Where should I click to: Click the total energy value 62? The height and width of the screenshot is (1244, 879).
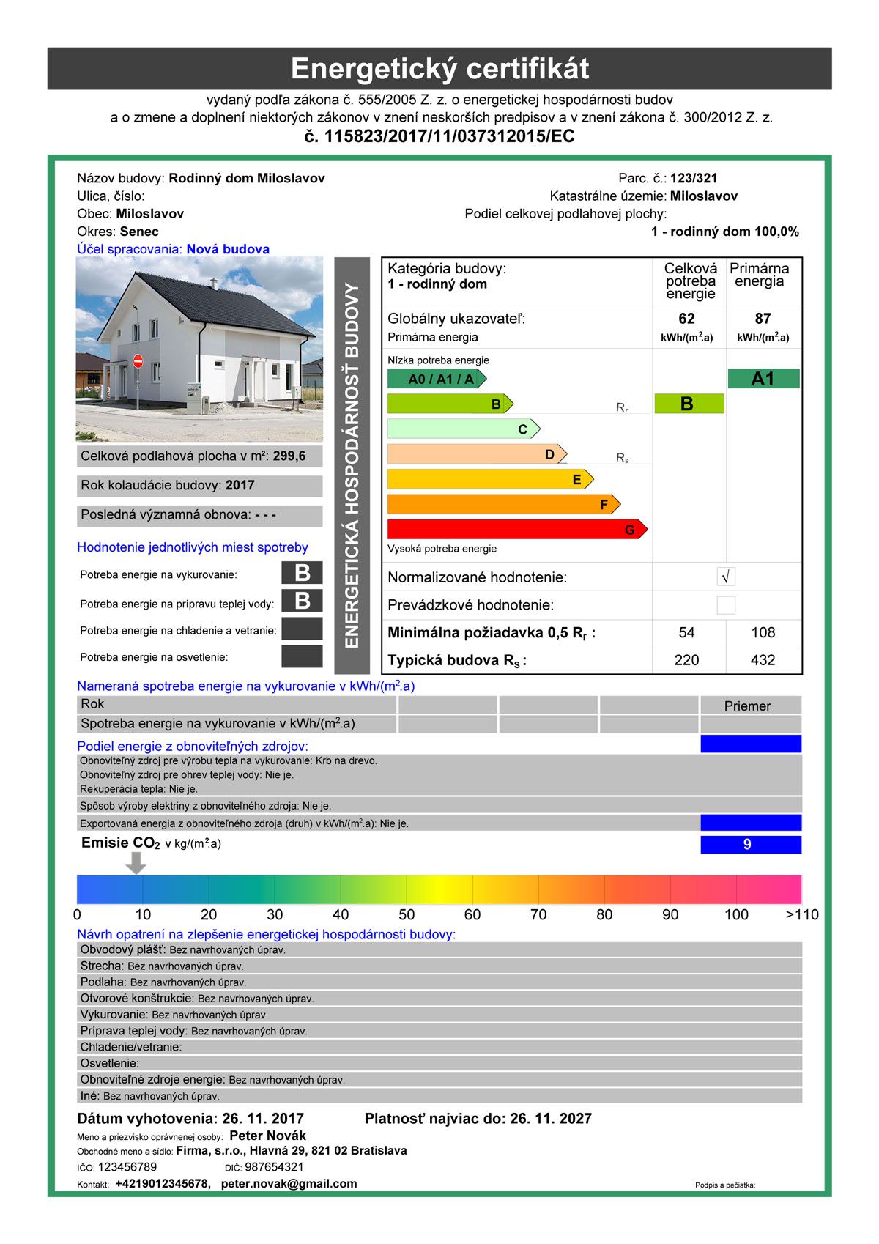click(687, 319)
